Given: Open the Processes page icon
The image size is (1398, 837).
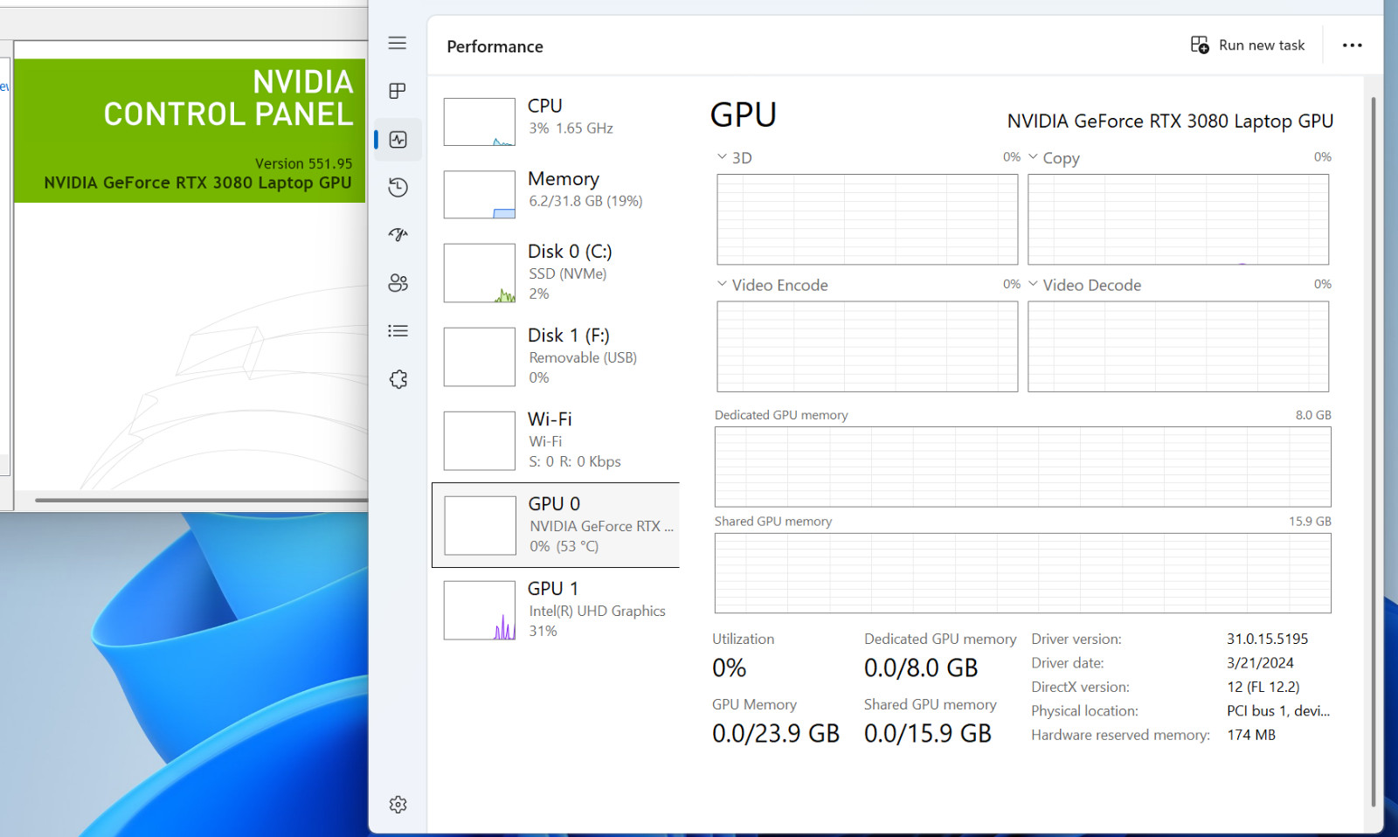Looking at the screenshot, I should [398, 91].
